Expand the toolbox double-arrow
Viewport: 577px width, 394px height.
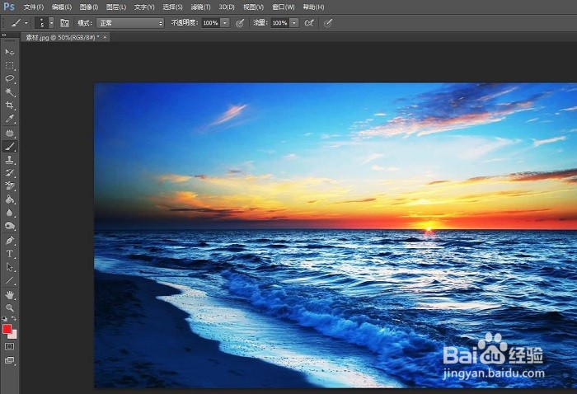[4, 35]
